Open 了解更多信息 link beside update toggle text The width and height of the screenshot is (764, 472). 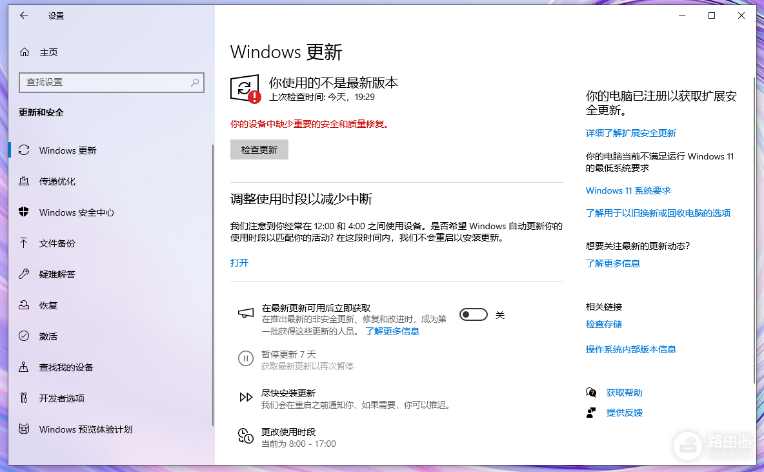tap(392, 331)
